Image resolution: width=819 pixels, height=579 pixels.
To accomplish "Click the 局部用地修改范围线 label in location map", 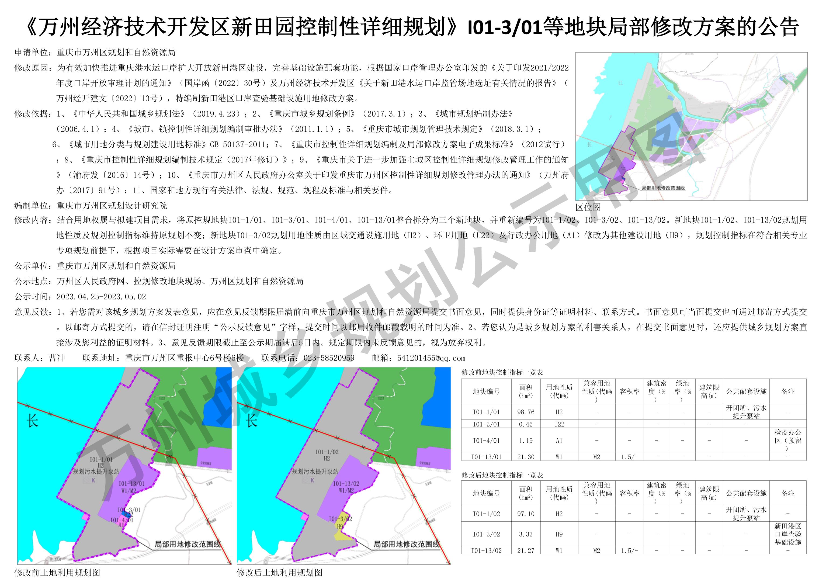I will [x=663, y=188].
